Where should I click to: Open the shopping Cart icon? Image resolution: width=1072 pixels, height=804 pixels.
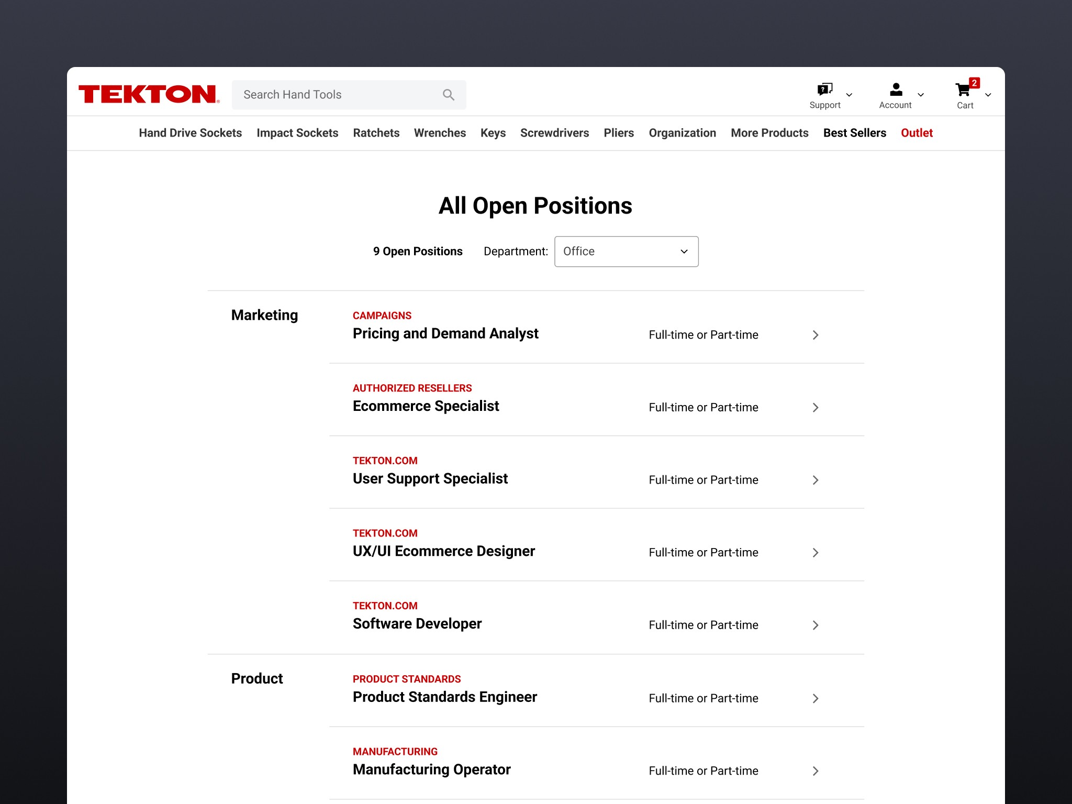(x=963, y=91)
